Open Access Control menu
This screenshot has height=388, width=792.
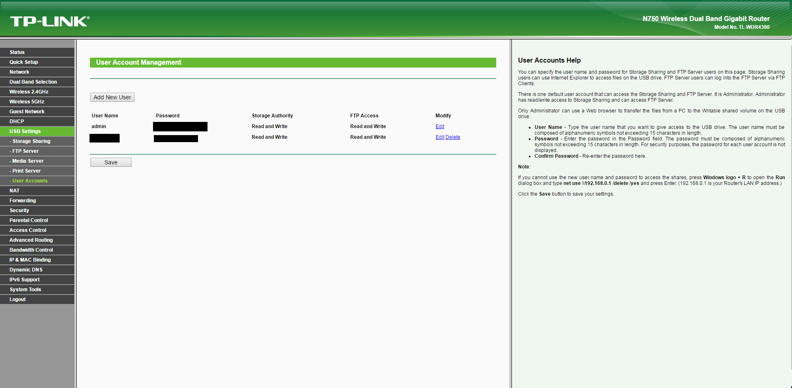[37, 230]
